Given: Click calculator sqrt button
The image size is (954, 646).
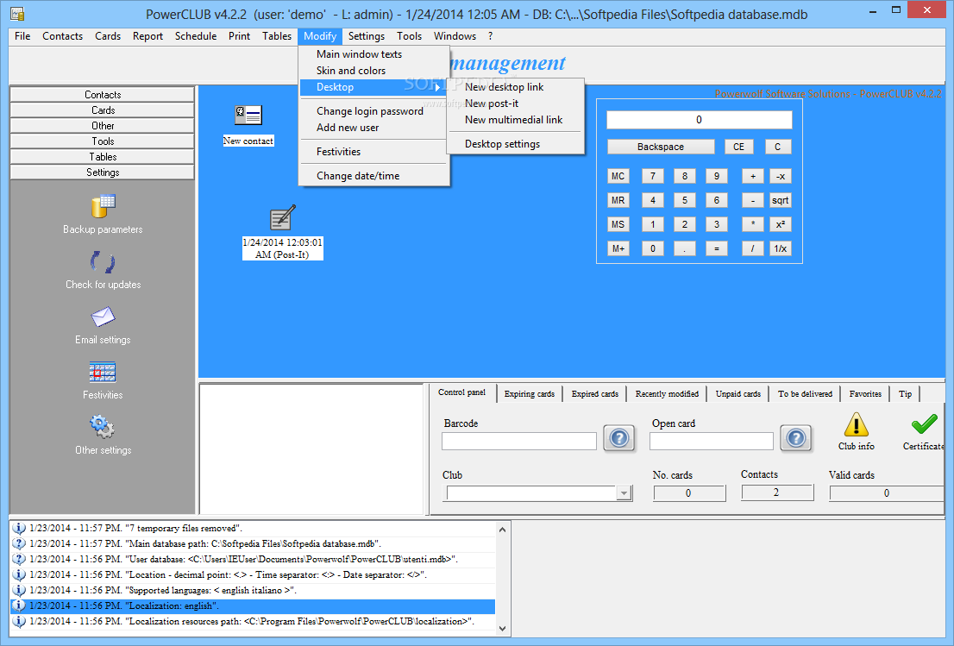Looking at the screenshot, I should [x=780, y=200].
